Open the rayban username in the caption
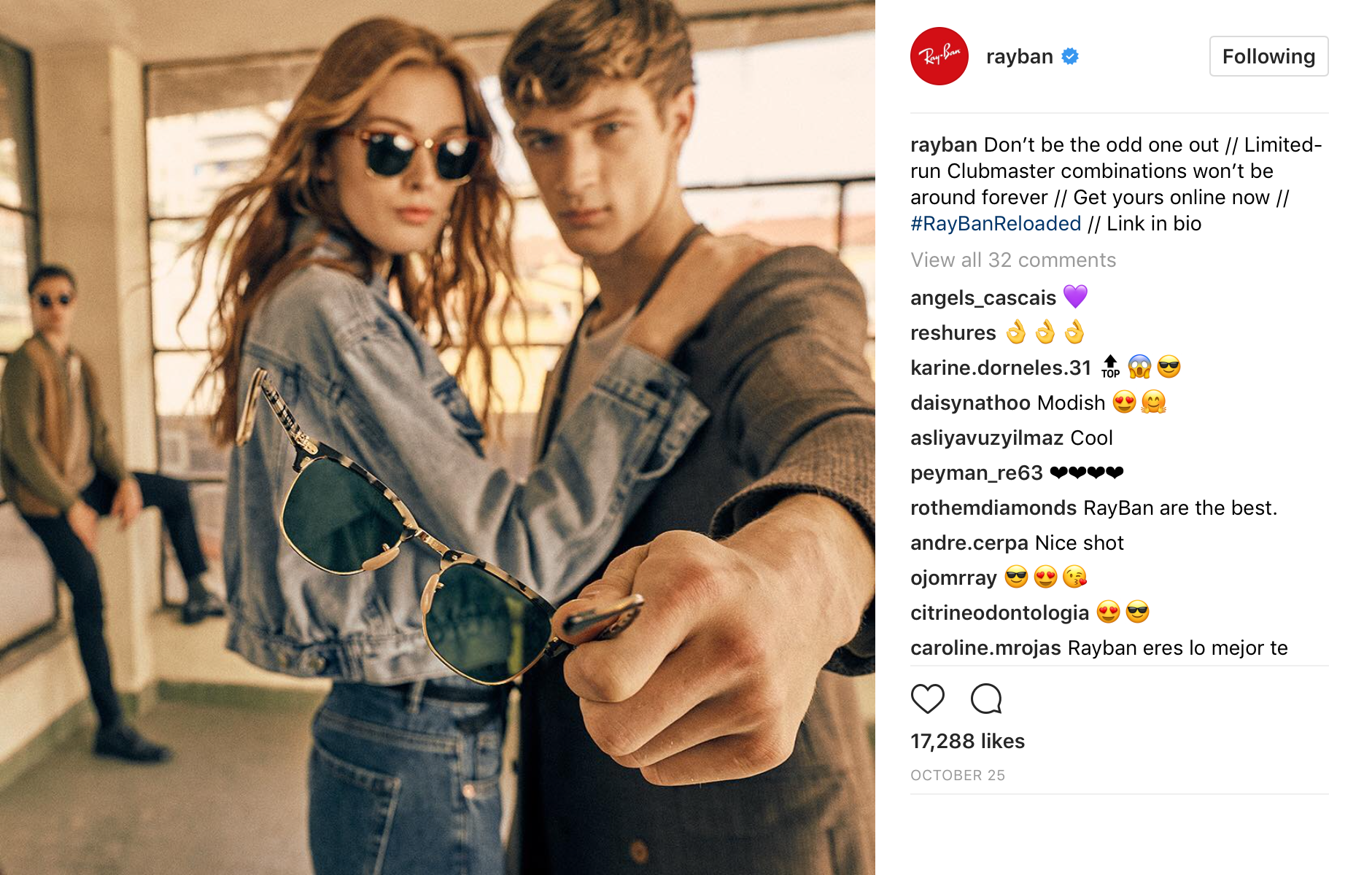The width and height of the screenshot is (1364, 875). pos(944,145)
